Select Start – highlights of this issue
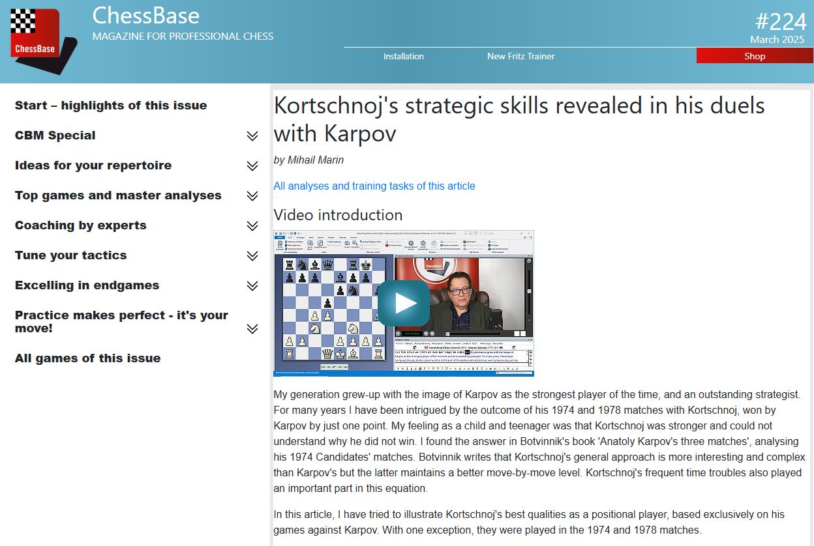The width and height of the screenshot is (814, 546). (x=111, y=106)
